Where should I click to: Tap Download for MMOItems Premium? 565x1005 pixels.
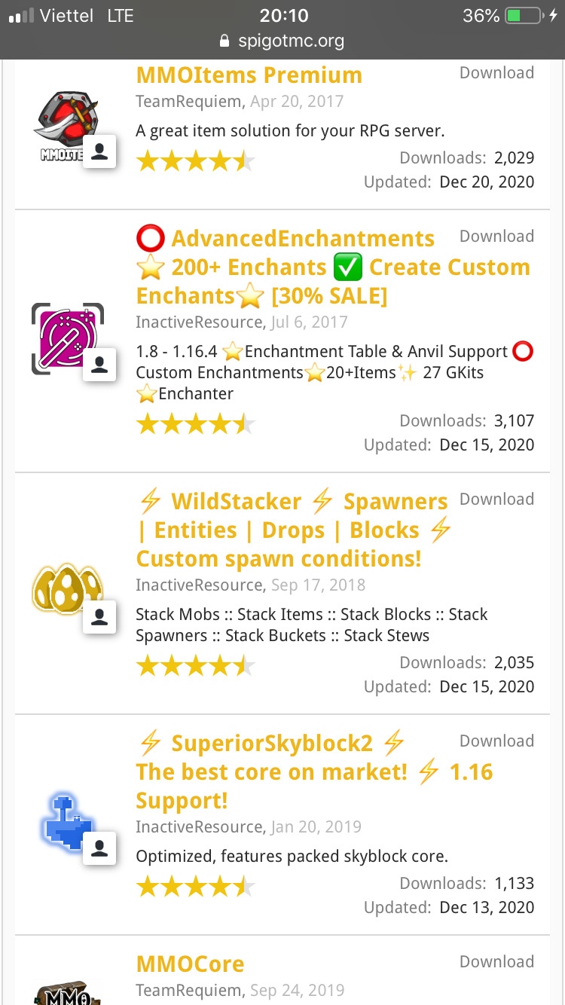tap(496, 73)
